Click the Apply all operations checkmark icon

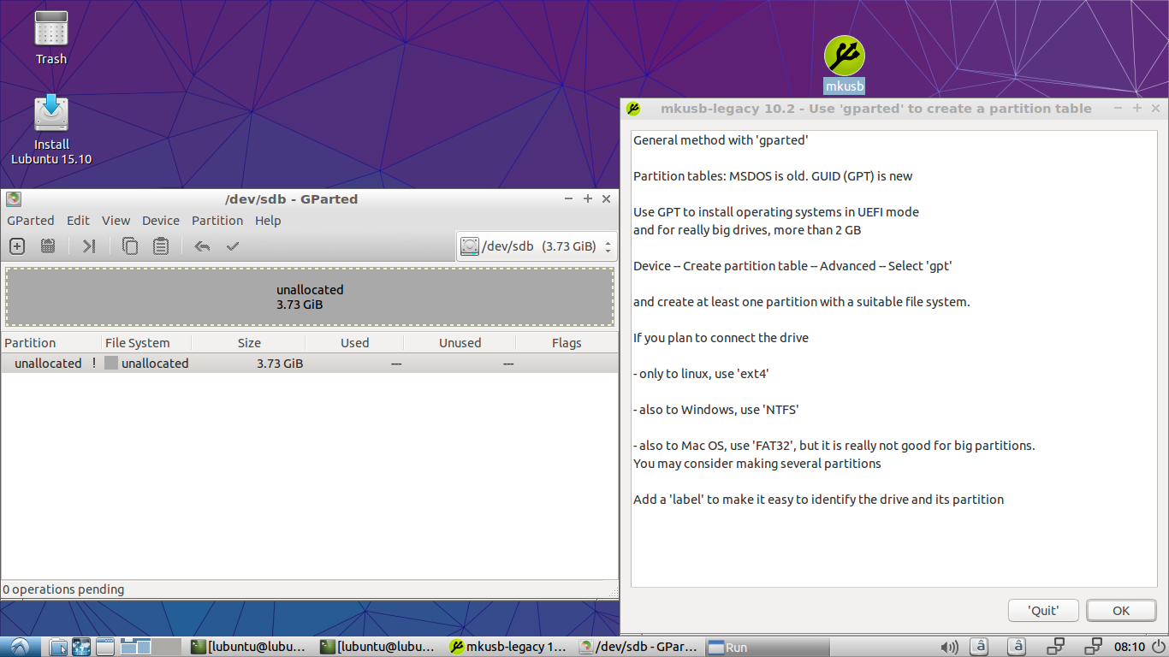pos(232,246)
